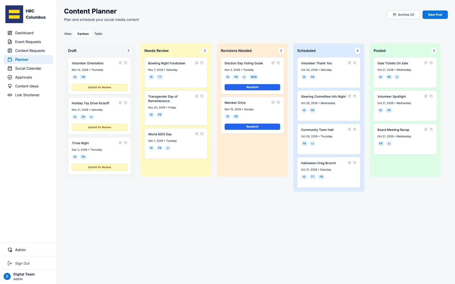
Task: Click the HRC Columbus logo
Action: click(x=14, y=14)
